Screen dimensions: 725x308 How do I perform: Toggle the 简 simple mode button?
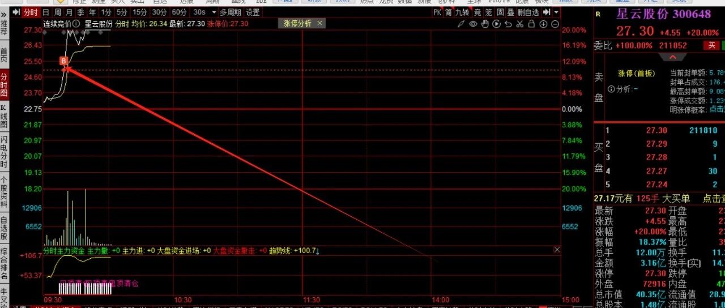449,12
